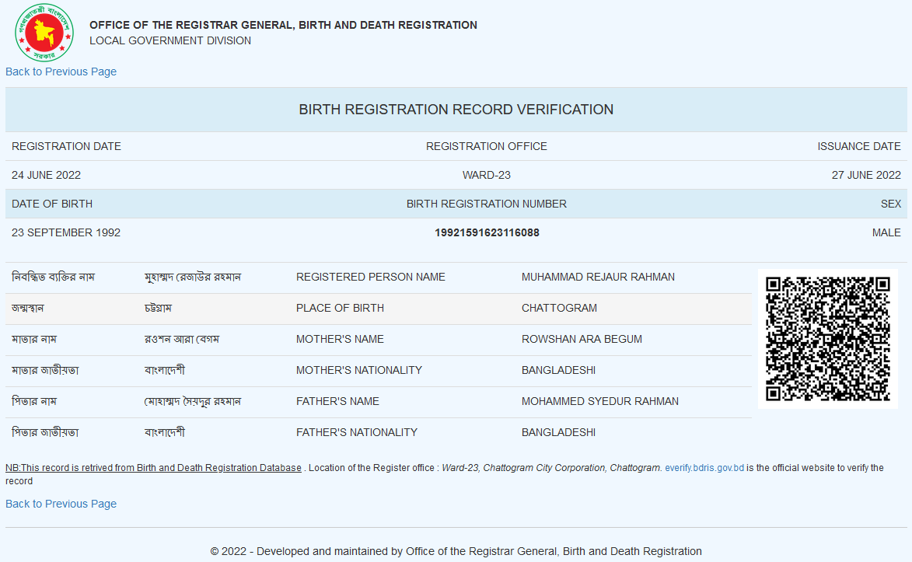The width and height of the screenshot is (912, 562).
Task: Click the QR code image
Action: (827, 338)
